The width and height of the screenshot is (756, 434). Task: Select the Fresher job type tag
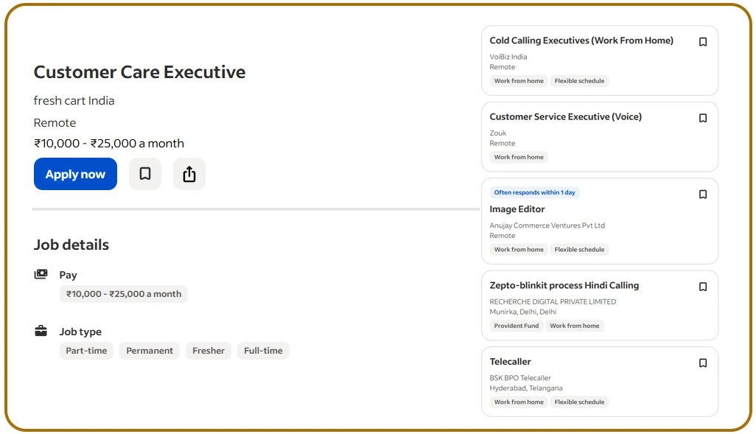[x=209, y=351]
